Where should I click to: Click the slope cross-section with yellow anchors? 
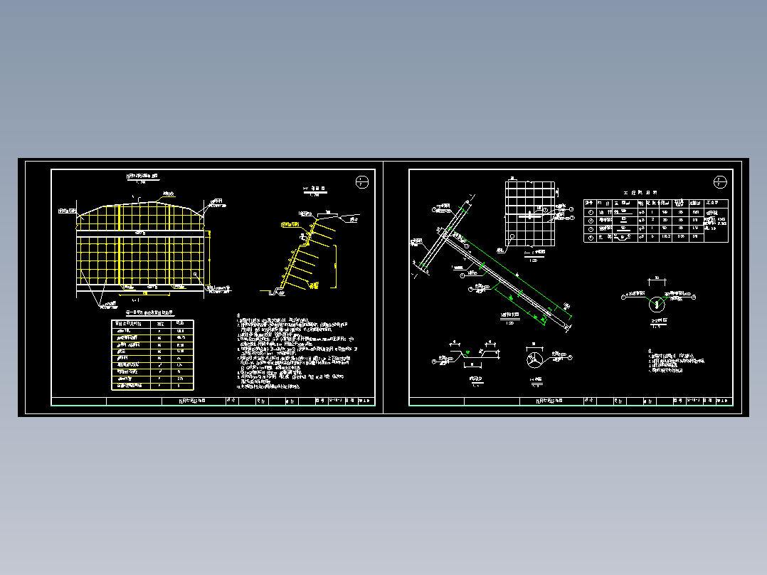pyautogui.click(x=309, y=255)
